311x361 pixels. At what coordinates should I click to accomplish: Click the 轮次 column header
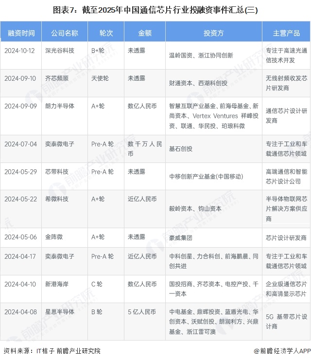tap(106, 33)
